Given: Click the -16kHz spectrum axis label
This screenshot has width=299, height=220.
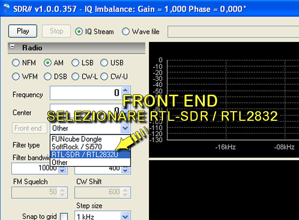Looking at the screenshot, I should [x=225, y=147].
